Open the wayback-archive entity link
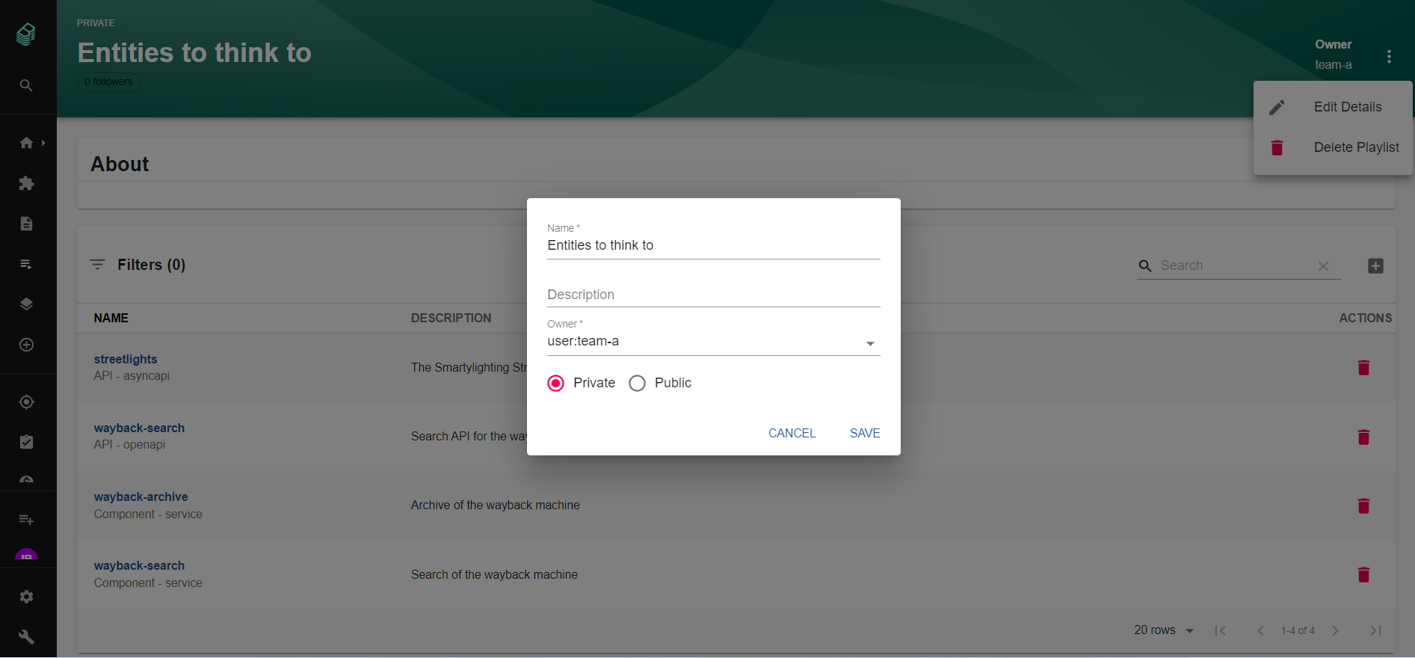This screenshot has height=658, width=1415. coord(141,497)
